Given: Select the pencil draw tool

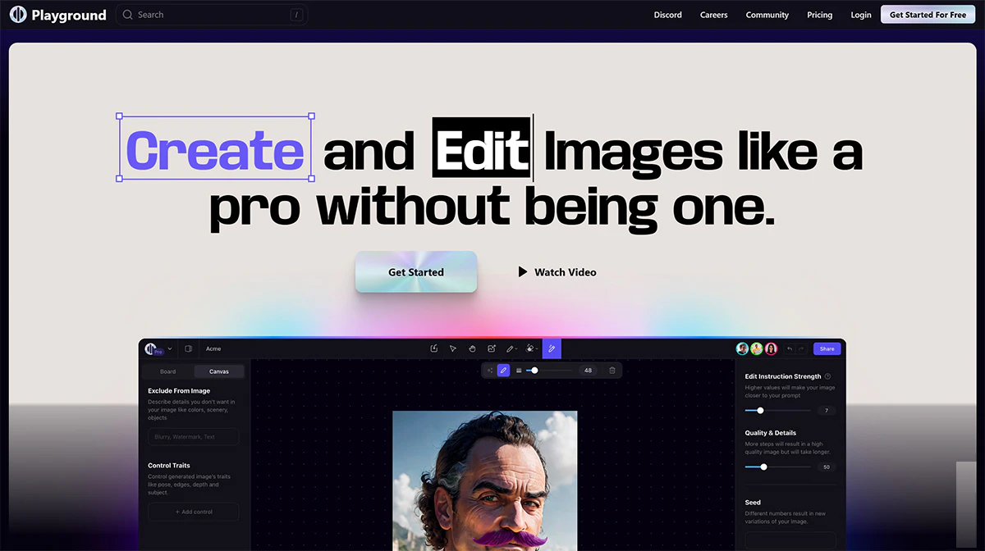Looking at the screenshot, I should [510, 348].
